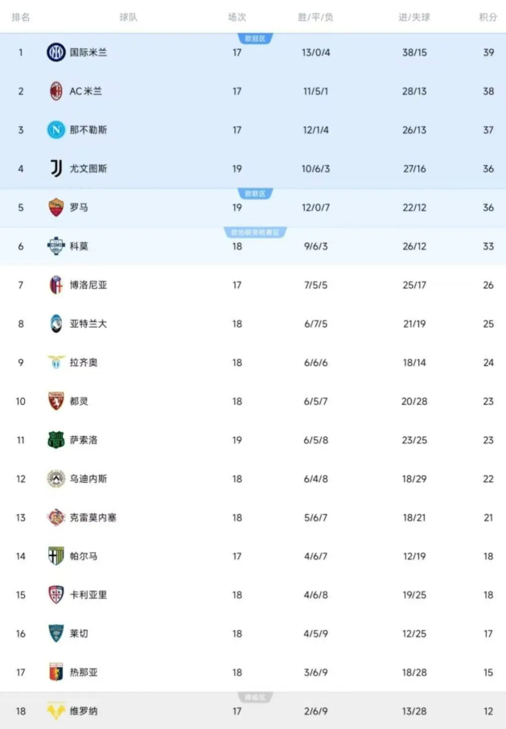
Task: Click the 积分 column header
Action: (x=487, y=17)
